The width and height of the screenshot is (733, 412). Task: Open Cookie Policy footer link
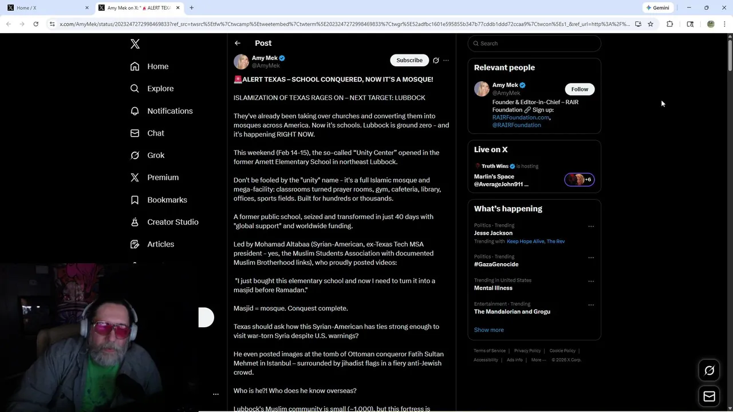[562, 351]
